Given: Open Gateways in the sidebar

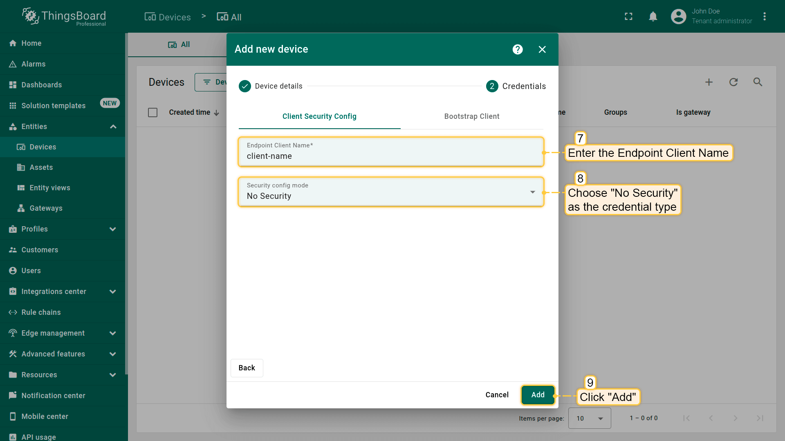Looking at the screenshot, I should point(46,208).
